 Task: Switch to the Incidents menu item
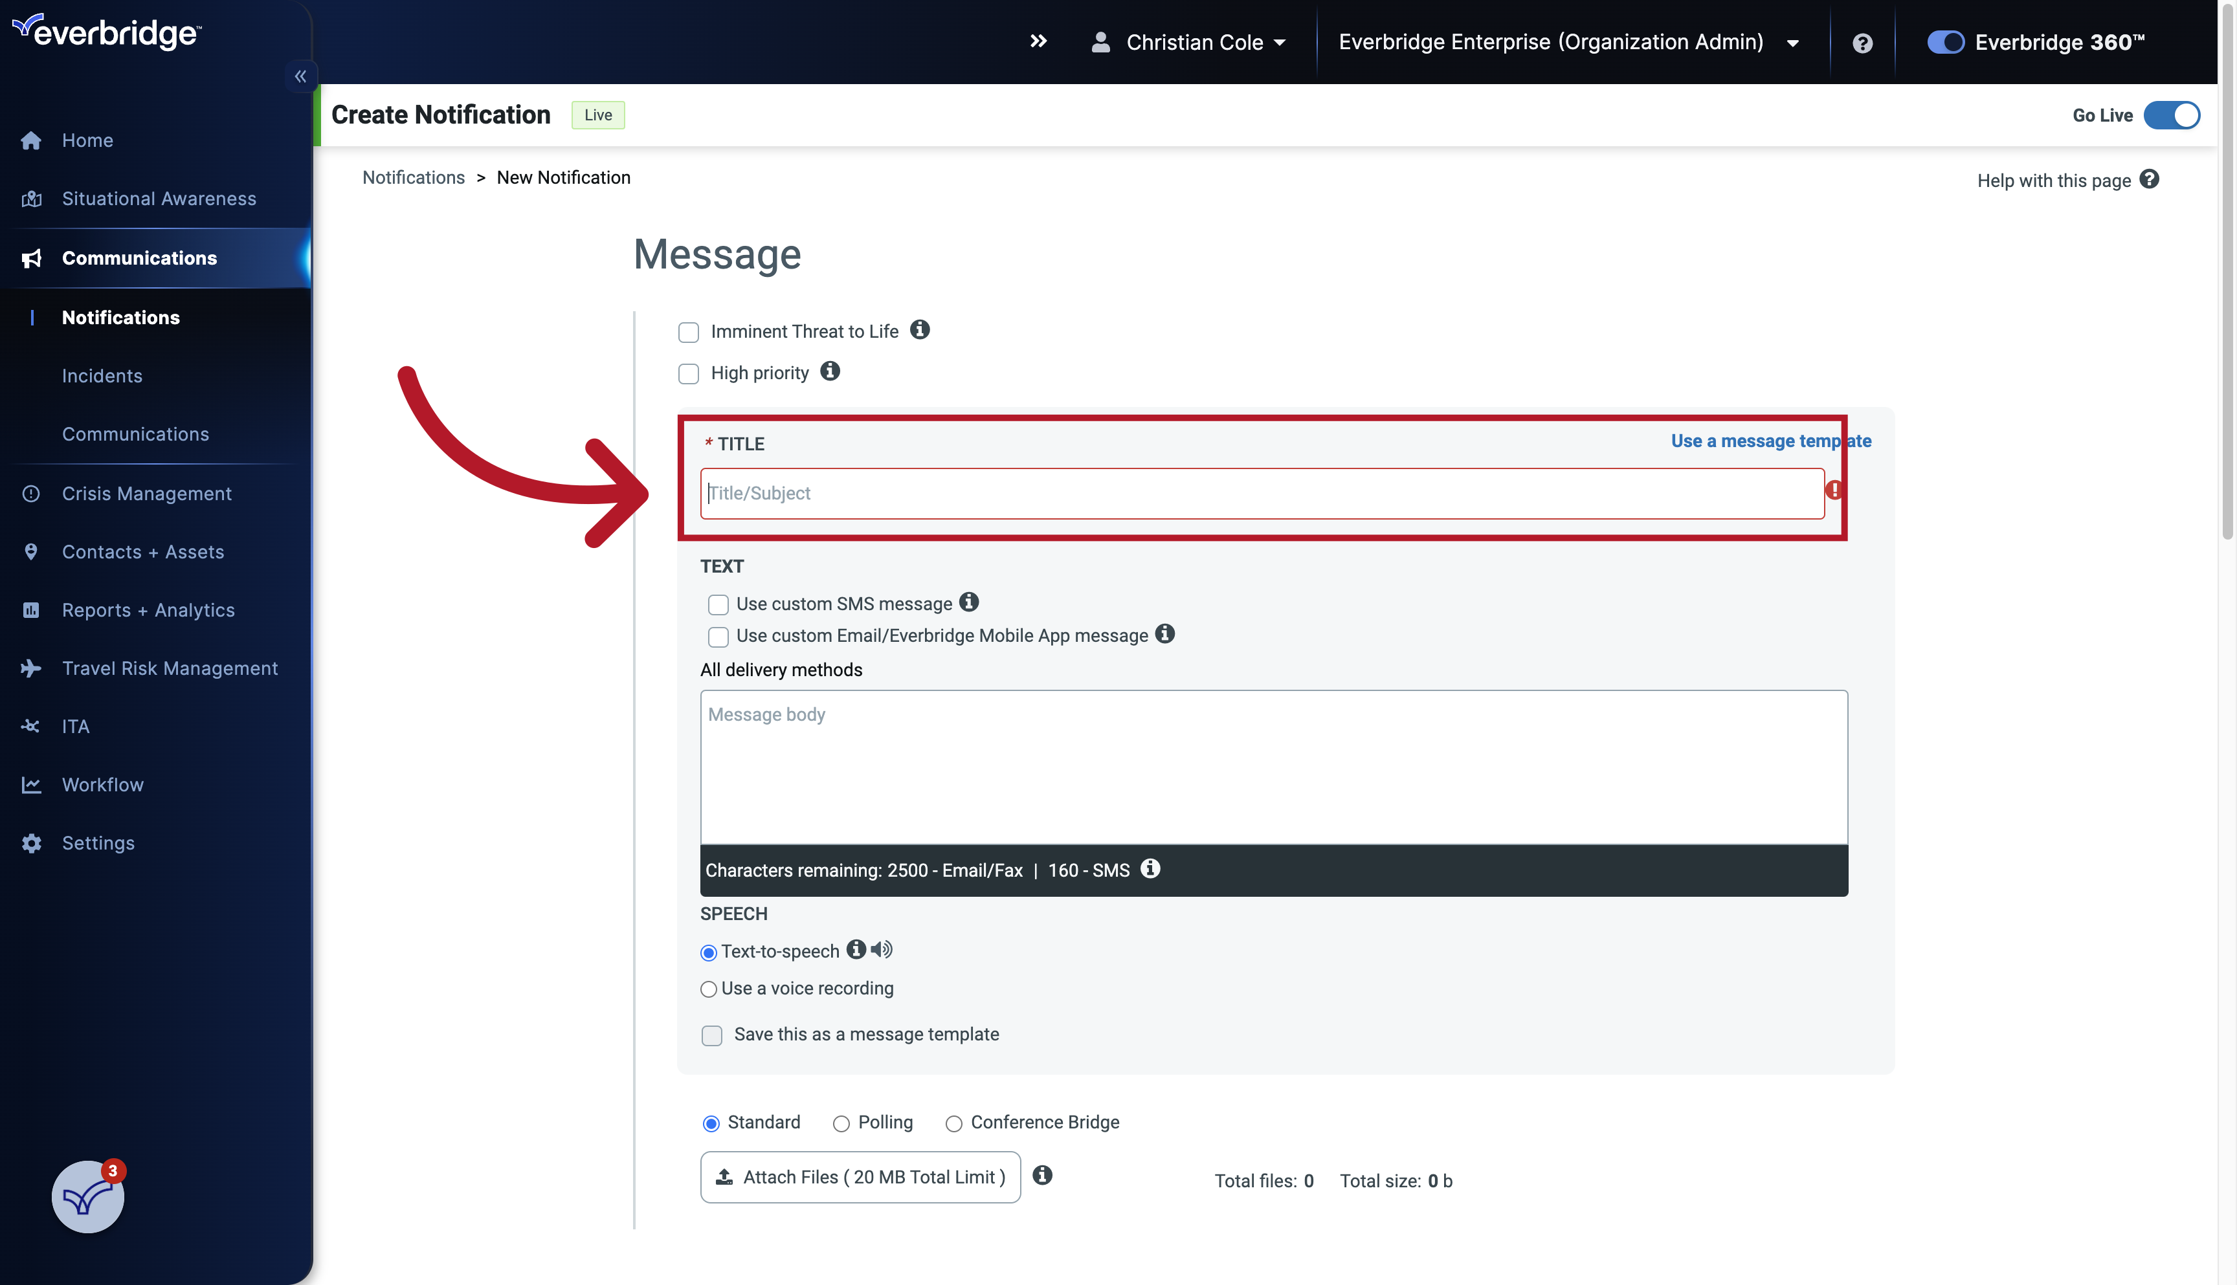click(x=102, y=375)
